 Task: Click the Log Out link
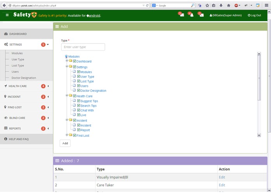click(254, 15)
